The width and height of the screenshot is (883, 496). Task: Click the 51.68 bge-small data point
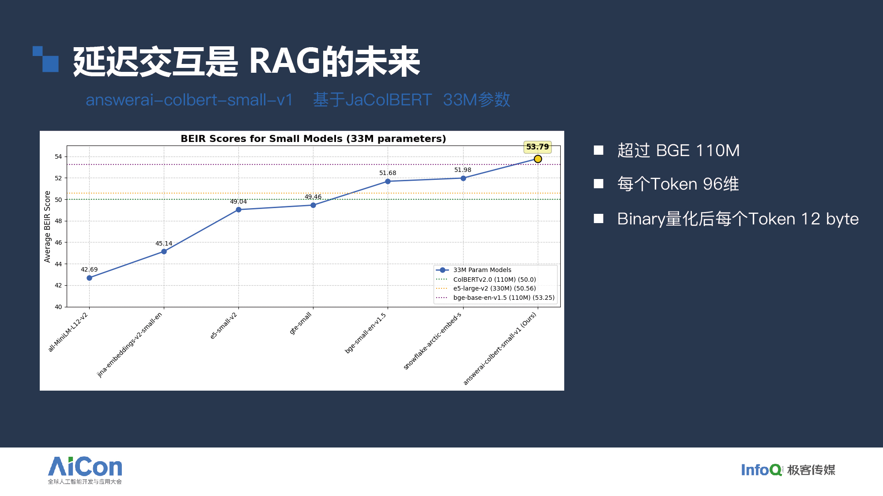(388, 181)
